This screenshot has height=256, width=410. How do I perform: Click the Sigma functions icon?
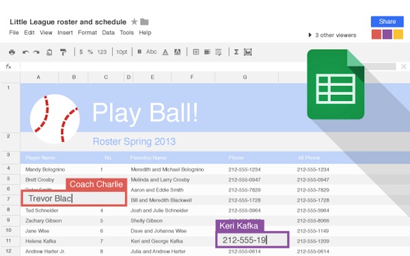click(x=236, y=52)
